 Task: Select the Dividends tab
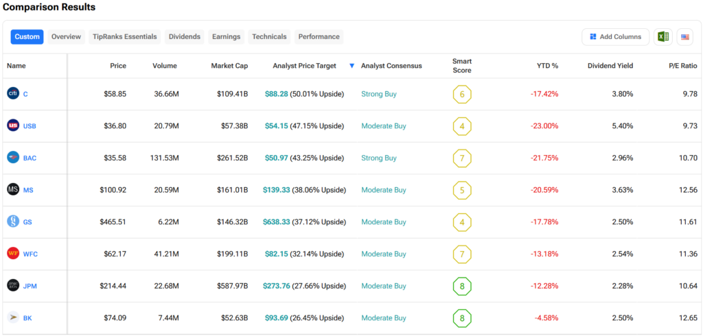click(x=185, y=37)
